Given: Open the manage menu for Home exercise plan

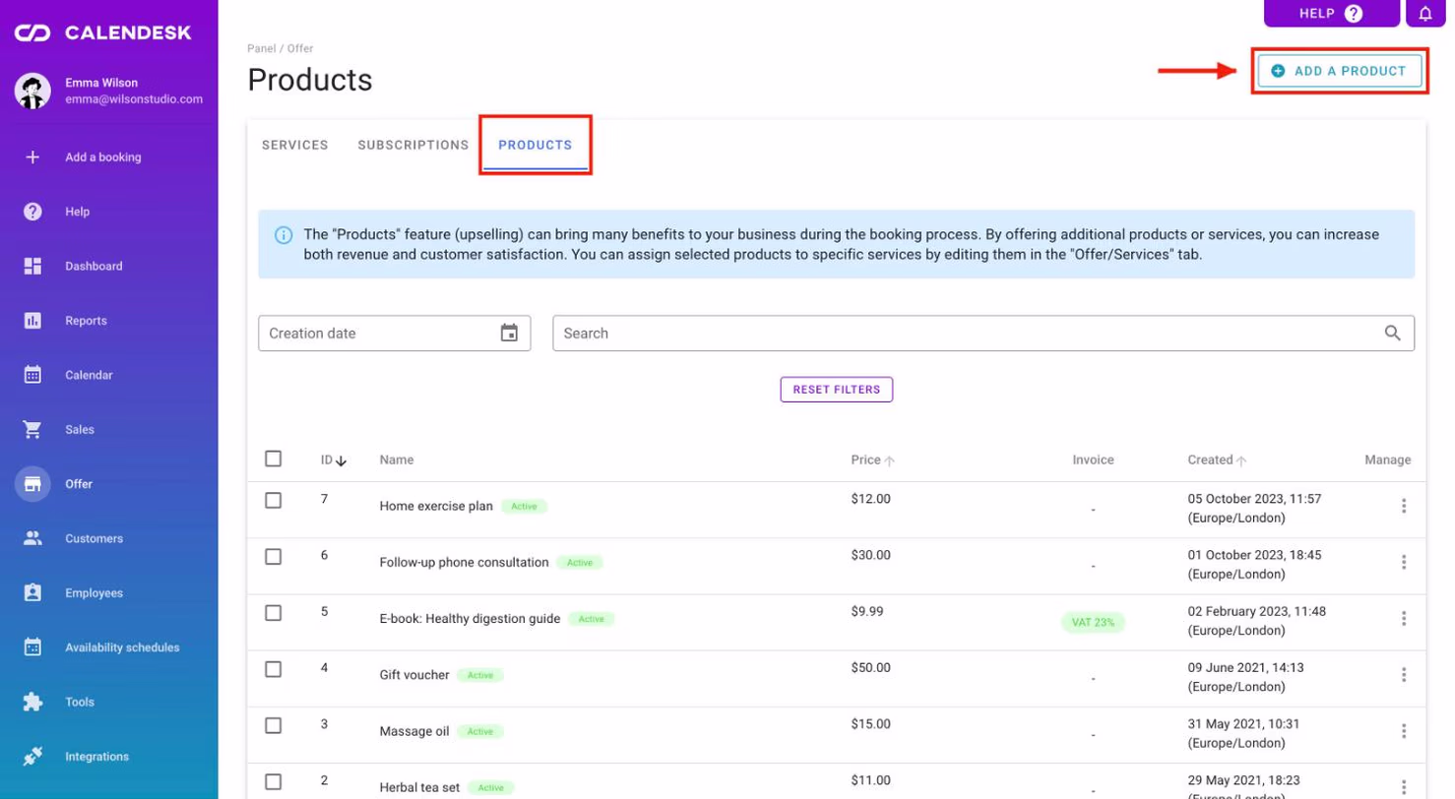Looking at the screenshot, I should (1404, 506).
